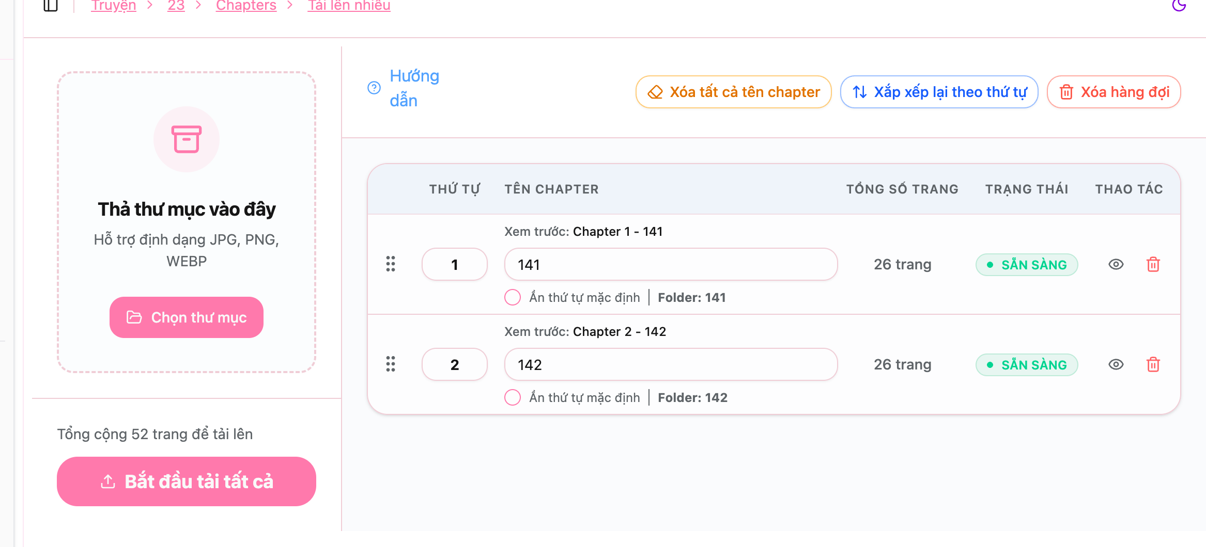Grab the drag handle for chapter 141
Screen dimensions: 1206x547
(x=391, y=264)
